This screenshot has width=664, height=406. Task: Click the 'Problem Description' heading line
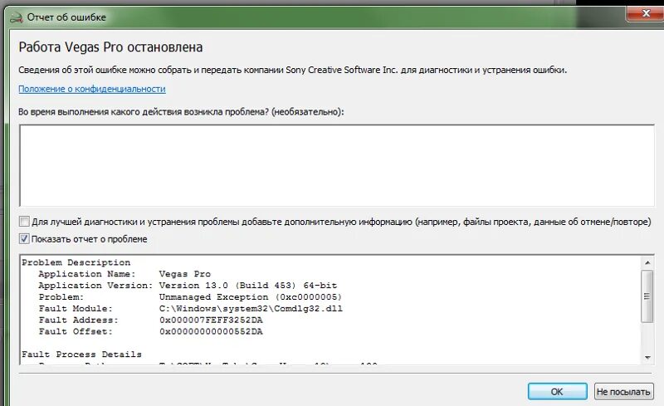76,262
